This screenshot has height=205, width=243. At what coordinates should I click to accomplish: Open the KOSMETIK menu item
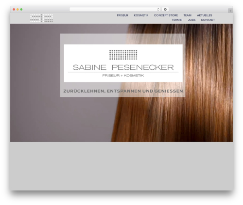[x=141, y=15]
